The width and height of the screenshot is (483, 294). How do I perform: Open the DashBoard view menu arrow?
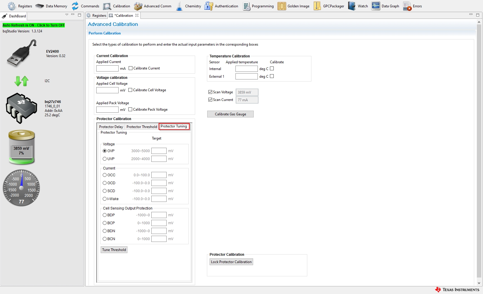pyautogui.click(x=67, y=15)
